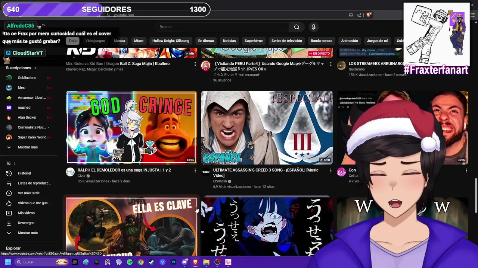The width and height of the screenshot is (478, 268).
Task: Open Discord from the taskbar
Action: [x=184, y=262]
